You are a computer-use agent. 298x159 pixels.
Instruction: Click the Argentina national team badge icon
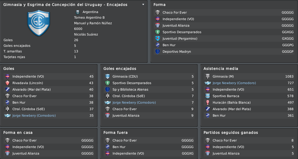pyautogui.click(x=77, y=12)
